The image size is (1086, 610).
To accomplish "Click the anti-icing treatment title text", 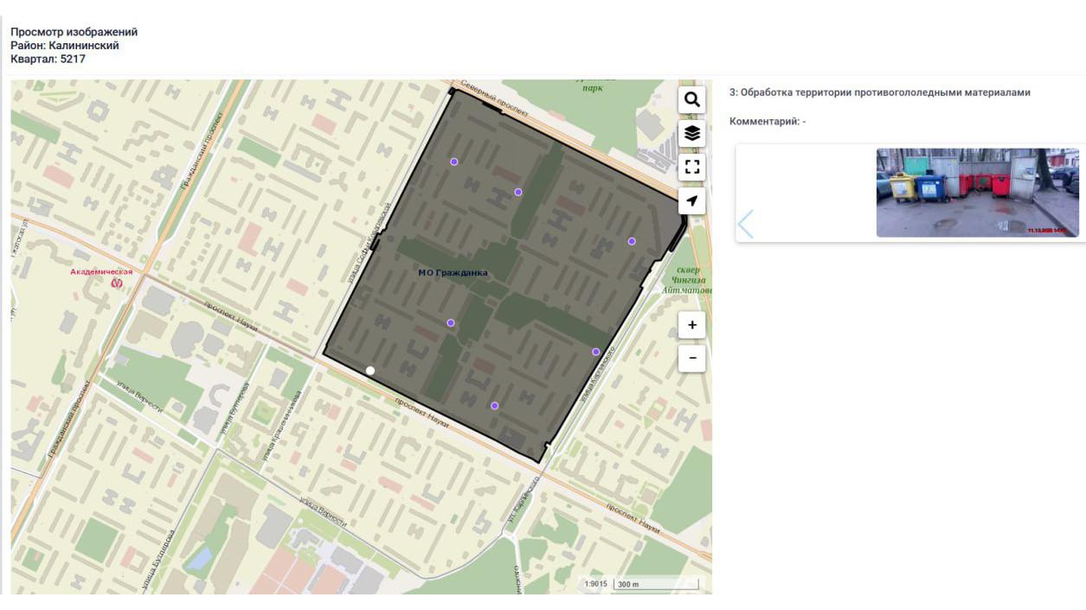I will (x=879, y=92).
